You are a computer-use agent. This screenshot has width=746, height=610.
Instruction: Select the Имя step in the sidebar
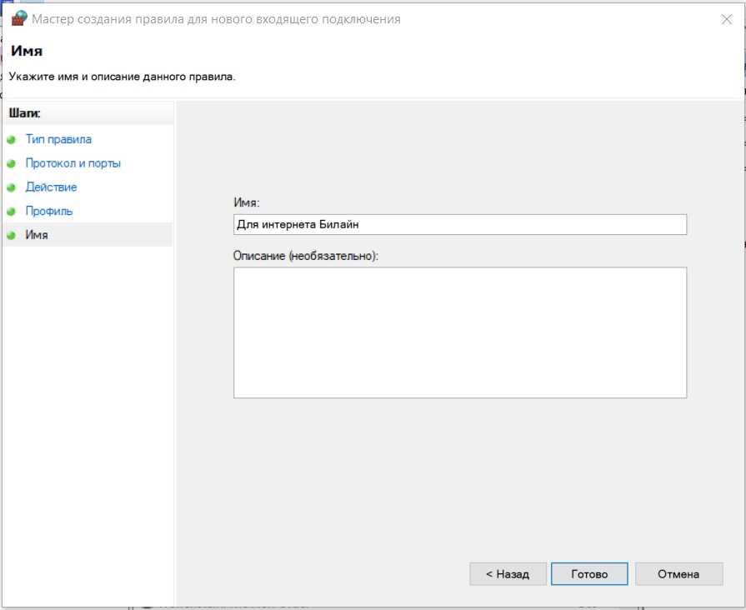point(37,235)
